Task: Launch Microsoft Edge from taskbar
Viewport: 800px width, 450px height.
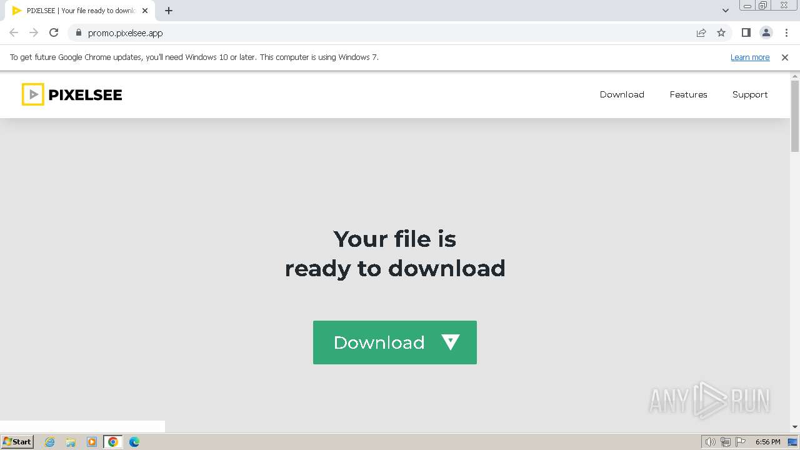Action: [x=134, y=442]
